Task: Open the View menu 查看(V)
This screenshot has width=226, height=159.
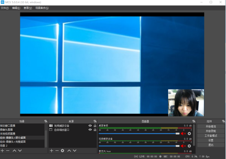Action: [x=28, y=8]
